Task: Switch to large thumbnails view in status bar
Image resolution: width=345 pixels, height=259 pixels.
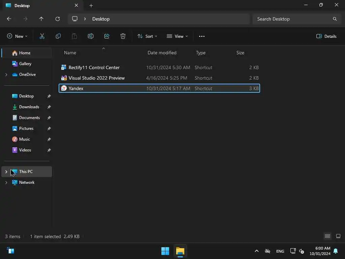Action: pos(338,236)
